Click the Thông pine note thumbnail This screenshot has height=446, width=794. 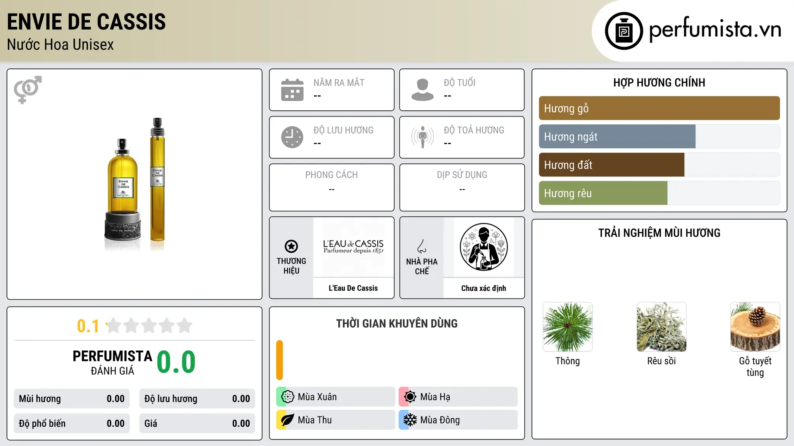[x=568, y=327]
